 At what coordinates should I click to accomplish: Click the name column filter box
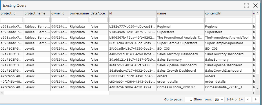coord(180,20)
